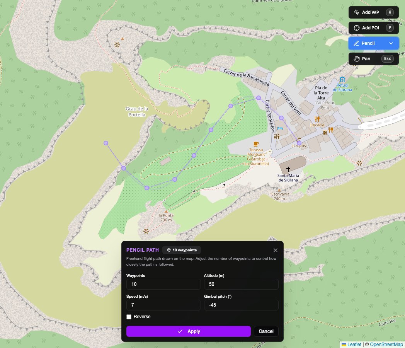This screenshot has height=348, width=405.
Task: Click the Altitude (m) input field
Action: [241, 284]
